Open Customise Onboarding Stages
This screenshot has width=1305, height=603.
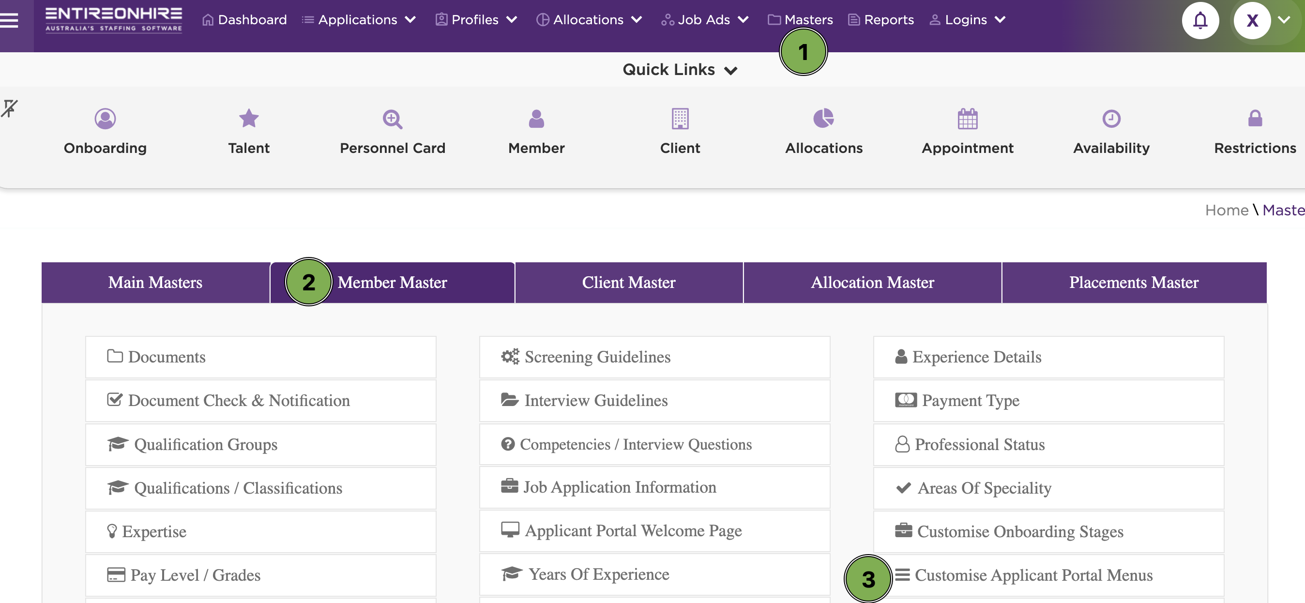(1048, 531)
